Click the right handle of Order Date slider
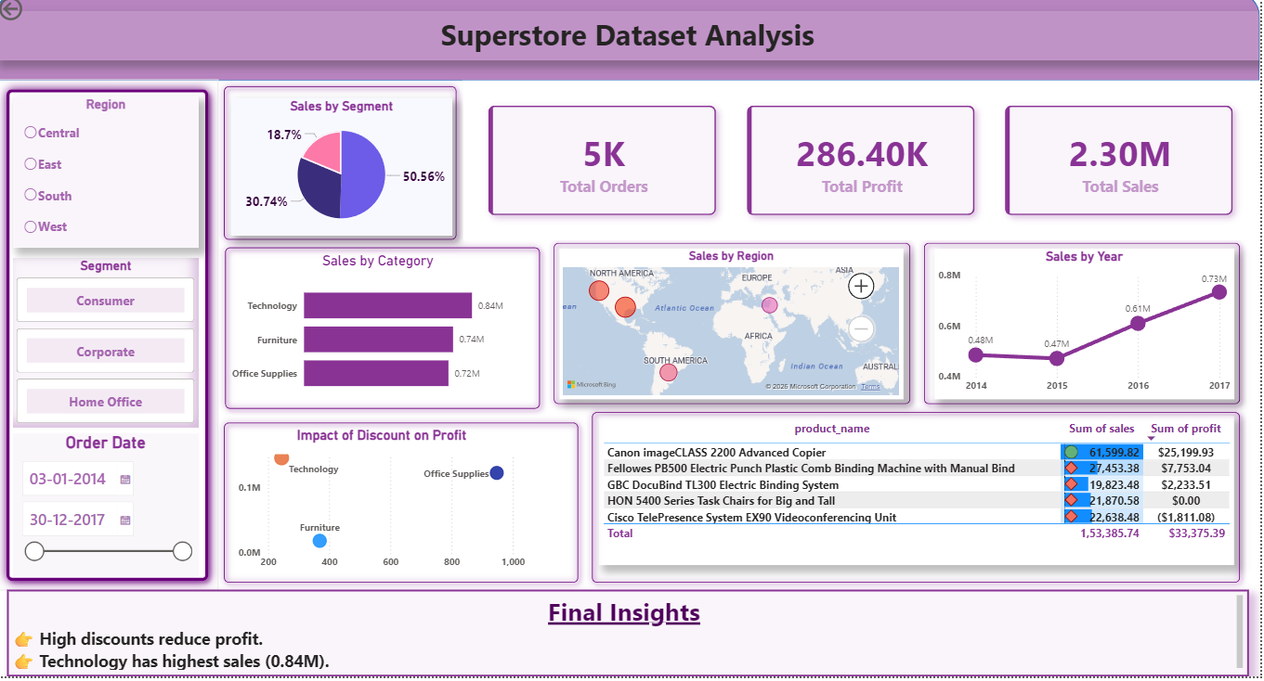1264x681 pixels. (183, 551)
